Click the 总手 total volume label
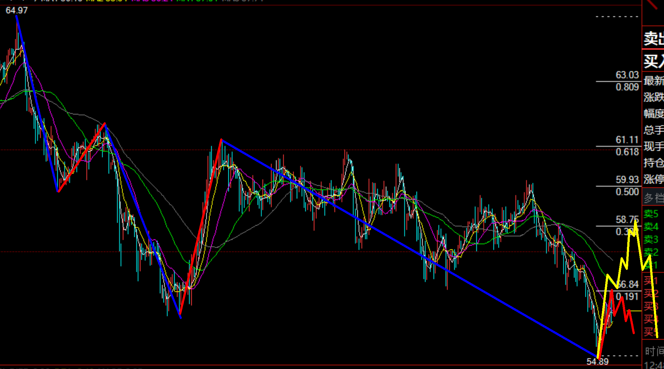The width and height of the screenshot is (664, 369). point(653,130)
